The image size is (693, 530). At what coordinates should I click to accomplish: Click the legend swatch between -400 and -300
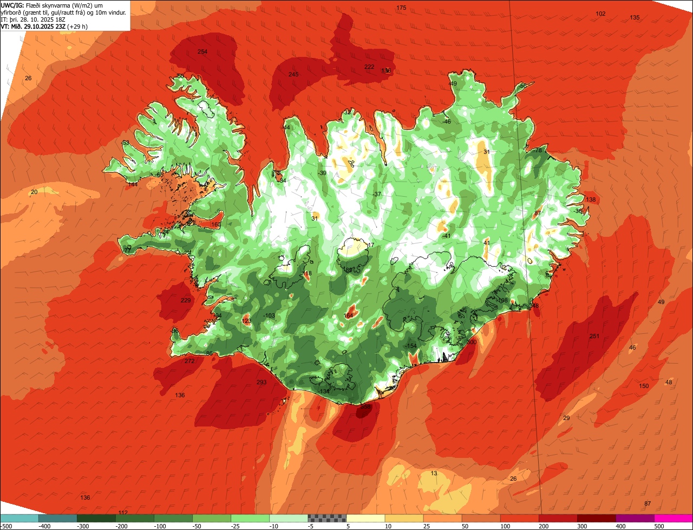(58, 518)
